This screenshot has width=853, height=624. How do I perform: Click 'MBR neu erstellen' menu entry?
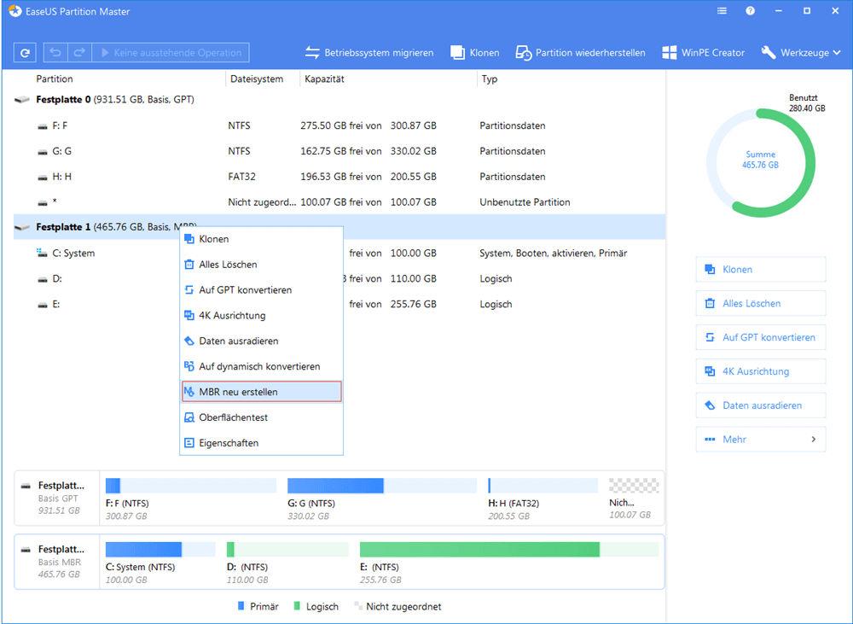tap(261, 392)
